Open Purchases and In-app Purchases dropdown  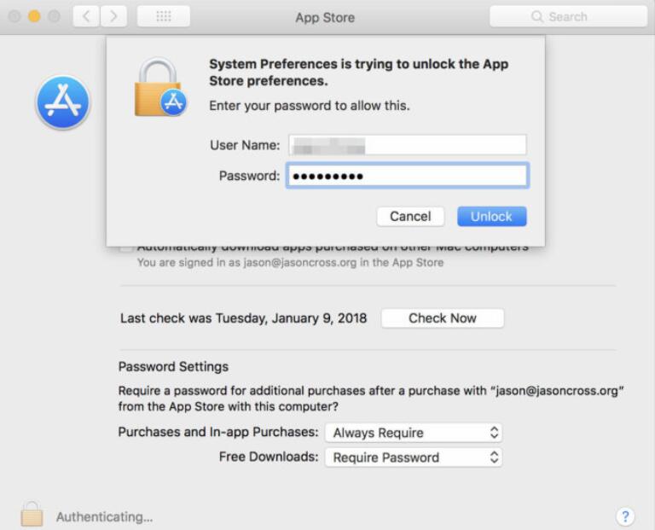[413, 433]
